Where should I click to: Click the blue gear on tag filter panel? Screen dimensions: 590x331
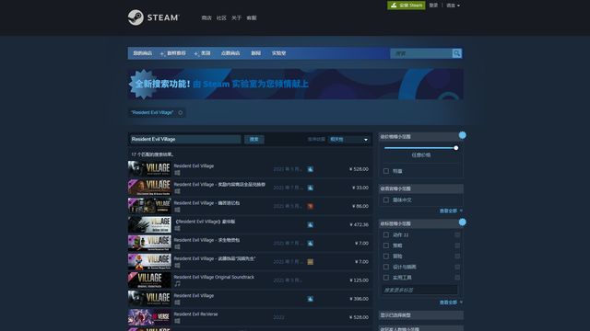click(x=463, y=223)
